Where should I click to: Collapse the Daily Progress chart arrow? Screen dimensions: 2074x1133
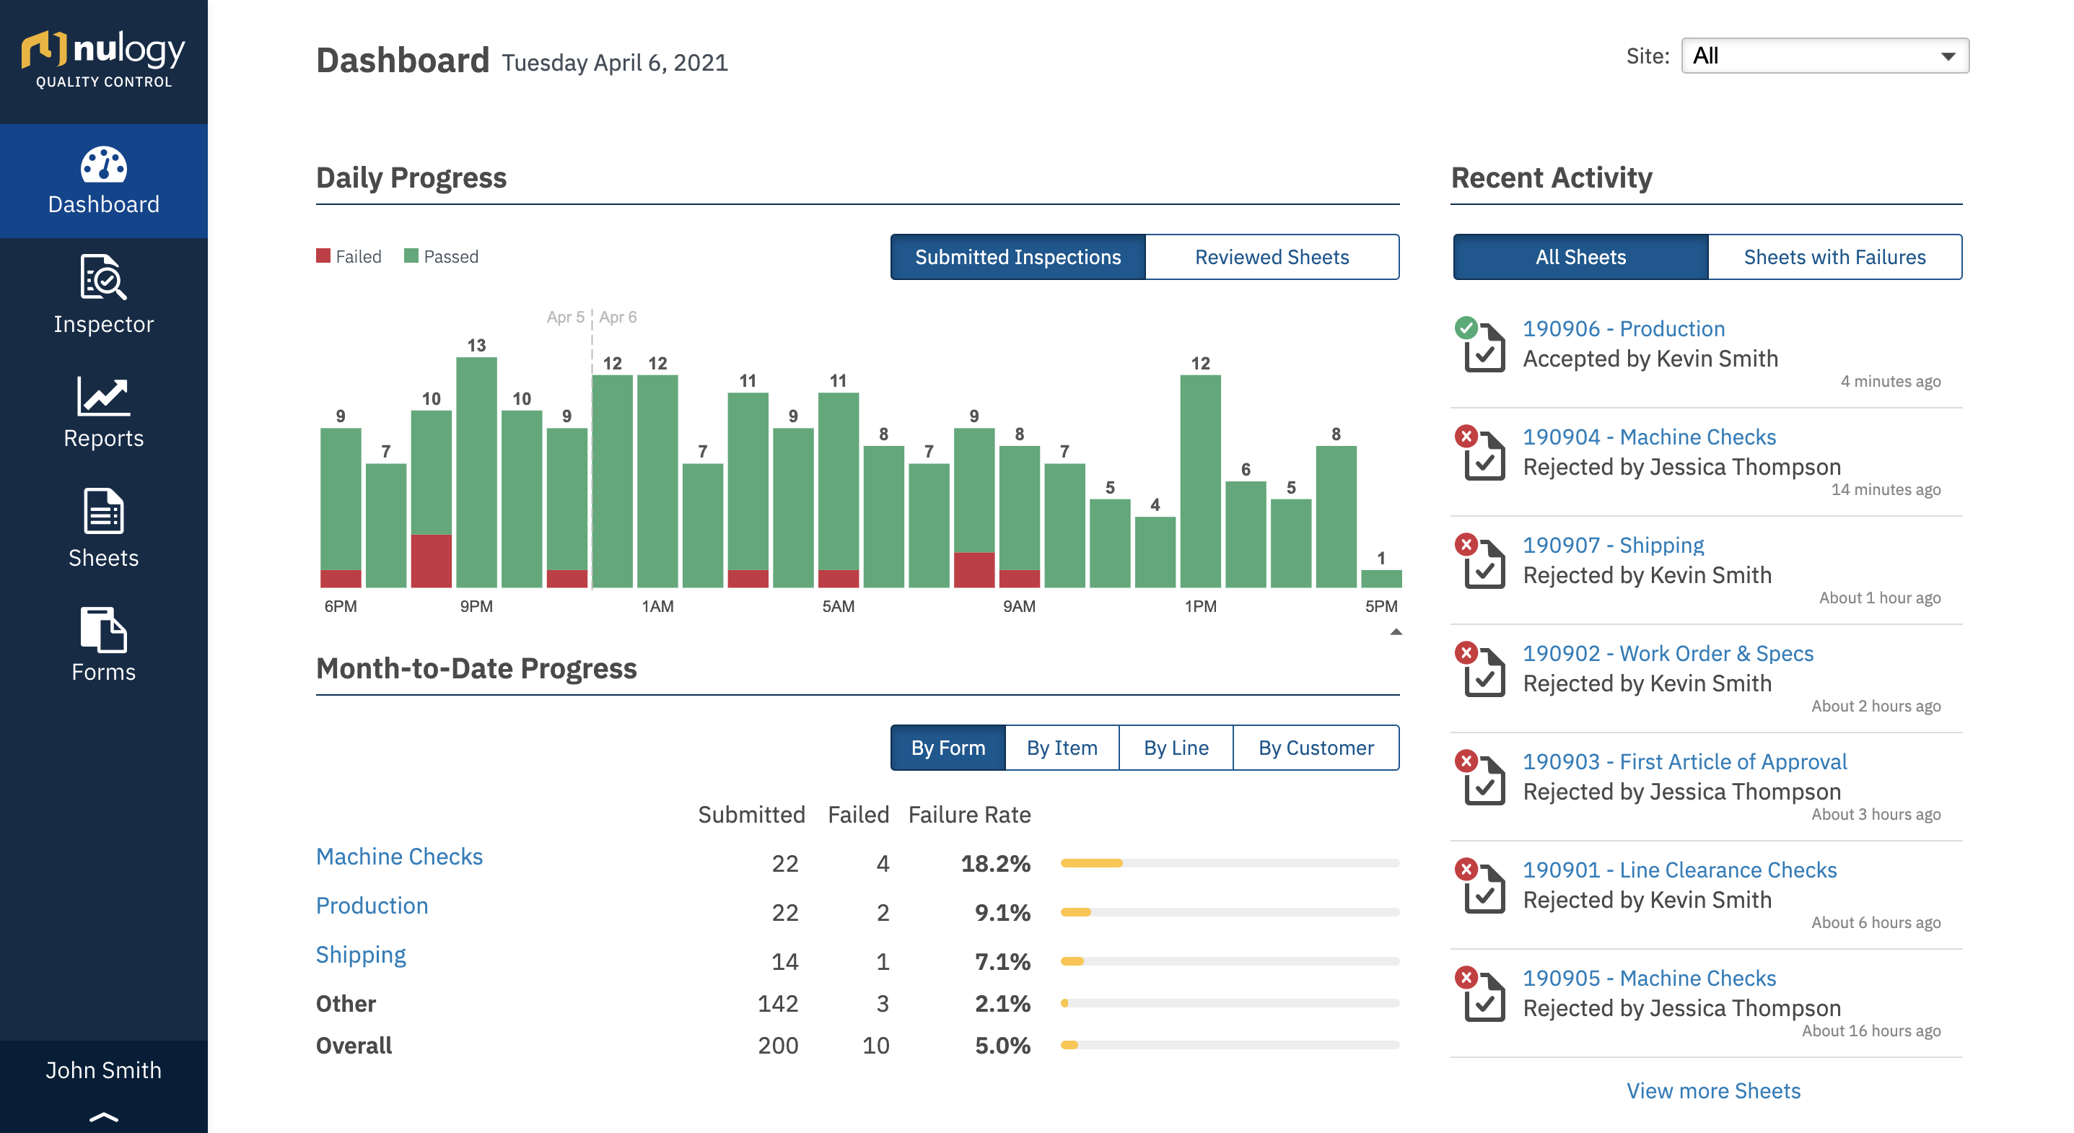coord(1396,633)
